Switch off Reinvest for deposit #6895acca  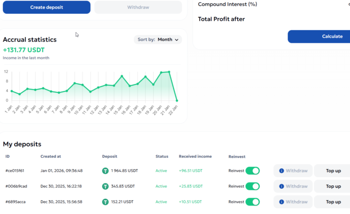coord(252,202)
